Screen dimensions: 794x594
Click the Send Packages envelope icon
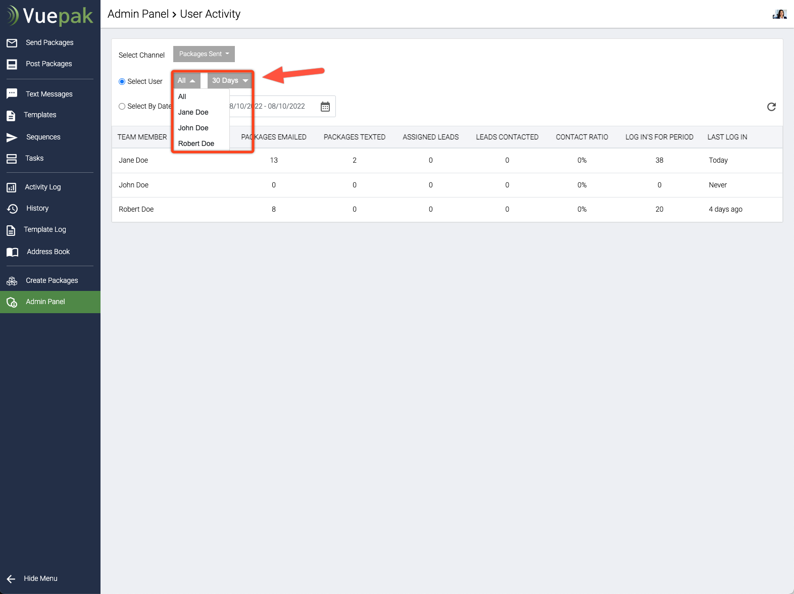click(12, 43)
